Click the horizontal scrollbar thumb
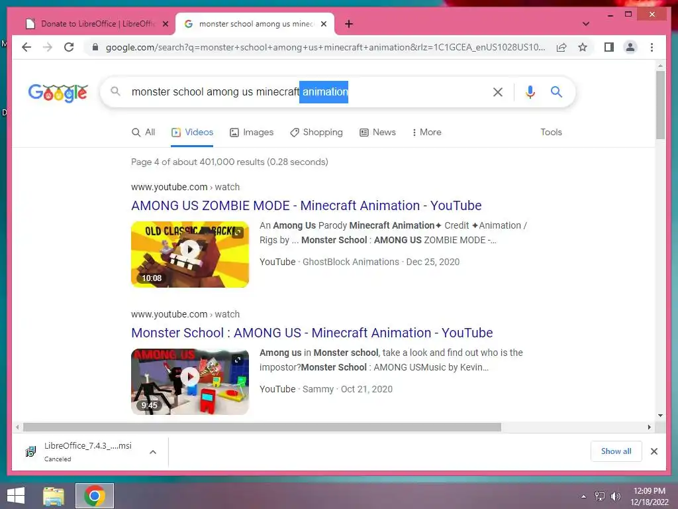Screen dimensions: 678x509 coord(262,427)
